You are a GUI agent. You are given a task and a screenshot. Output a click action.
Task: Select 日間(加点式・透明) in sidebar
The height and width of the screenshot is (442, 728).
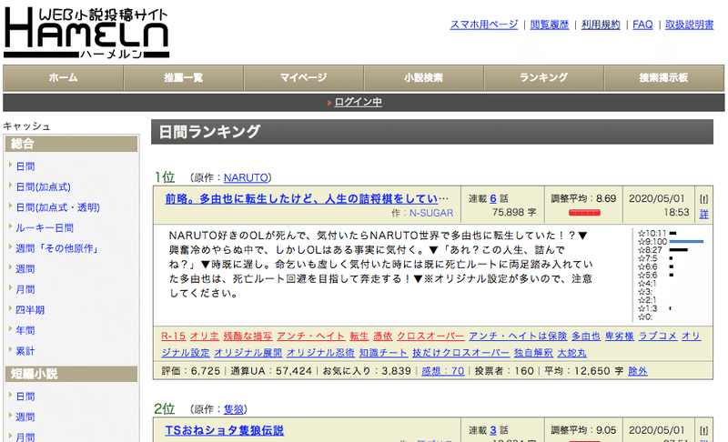click(x=58, y=207)
